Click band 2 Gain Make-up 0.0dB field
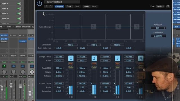This screenshot has width=180, height=101. [82, 48]
